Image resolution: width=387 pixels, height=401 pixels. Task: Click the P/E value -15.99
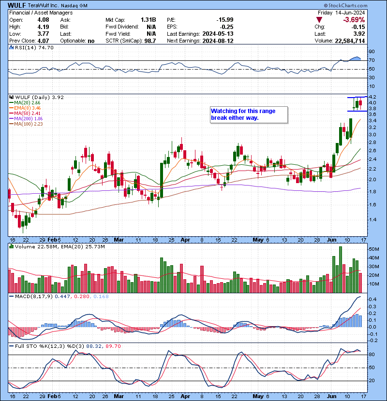225,20
